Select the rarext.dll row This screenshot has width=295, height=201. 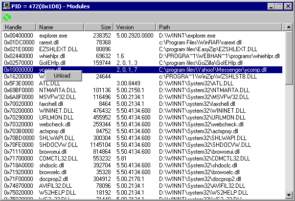(x=48, y=42)
